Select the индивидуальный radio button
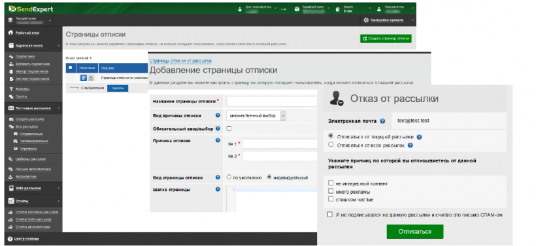Image resolution: width=536 pixels, height=246 pixels. click(269, 177)
